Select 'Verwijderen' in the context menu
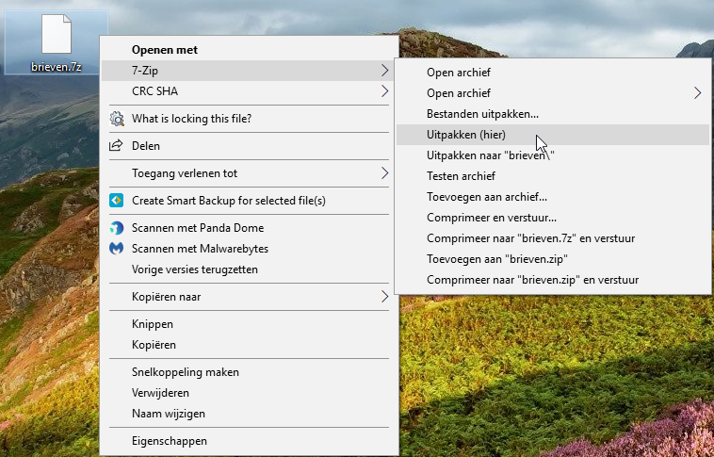714x457 pixels. click(161, 393)
